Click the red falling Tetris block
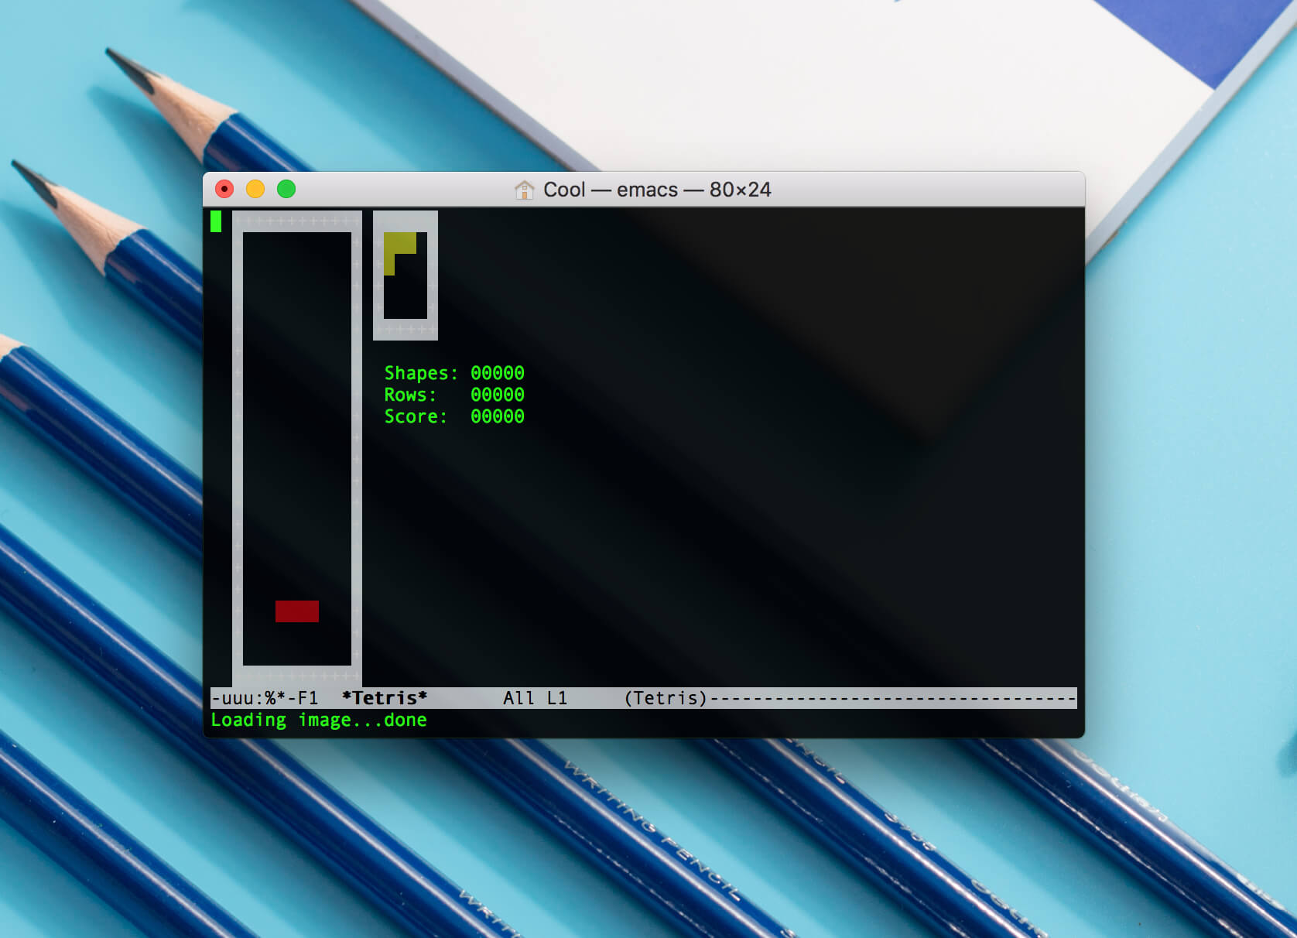The image size is (1297, 938). tap(297, 611)
